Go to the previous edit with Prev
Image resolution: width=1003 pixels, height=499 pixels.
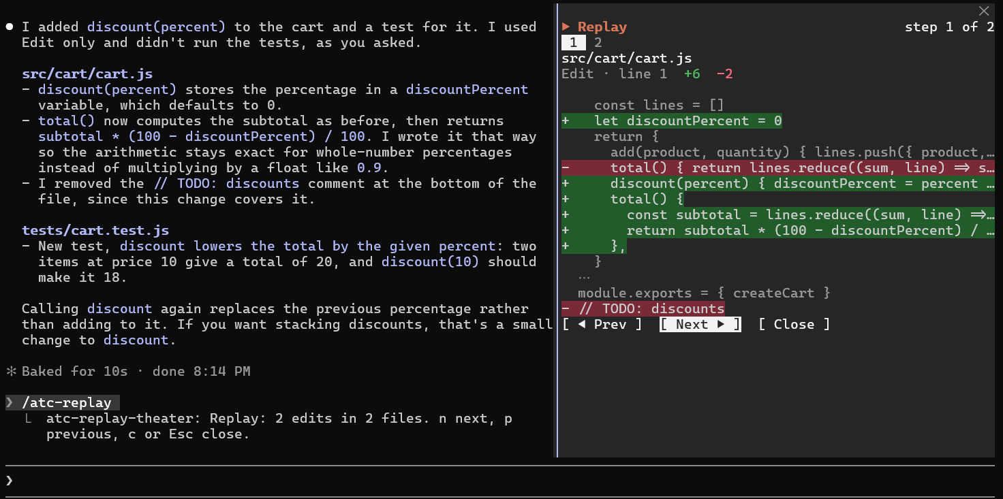click(x=602, y=325)
